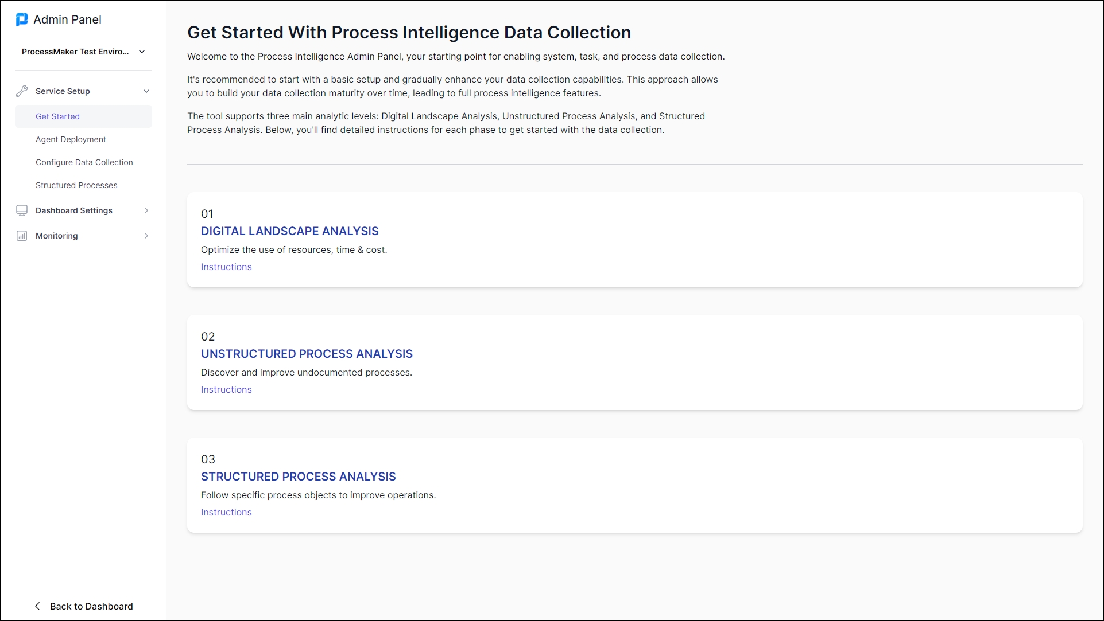Collapse the Service Setup section chevron
This screenshot has width=1104, height=621.
(146, 91)
